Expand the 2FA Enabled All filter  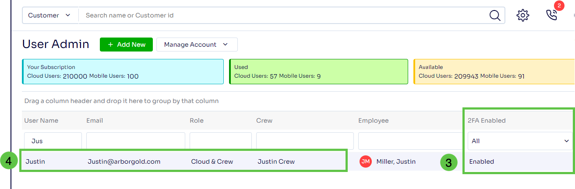(519, 141)
